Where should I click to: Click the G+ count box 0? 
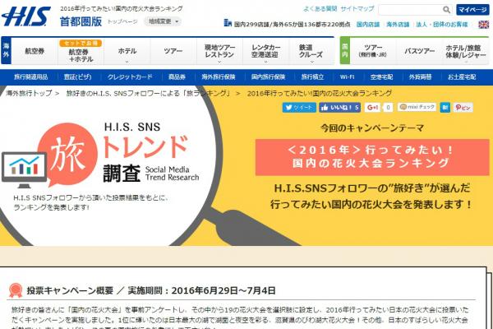[388, 108]
